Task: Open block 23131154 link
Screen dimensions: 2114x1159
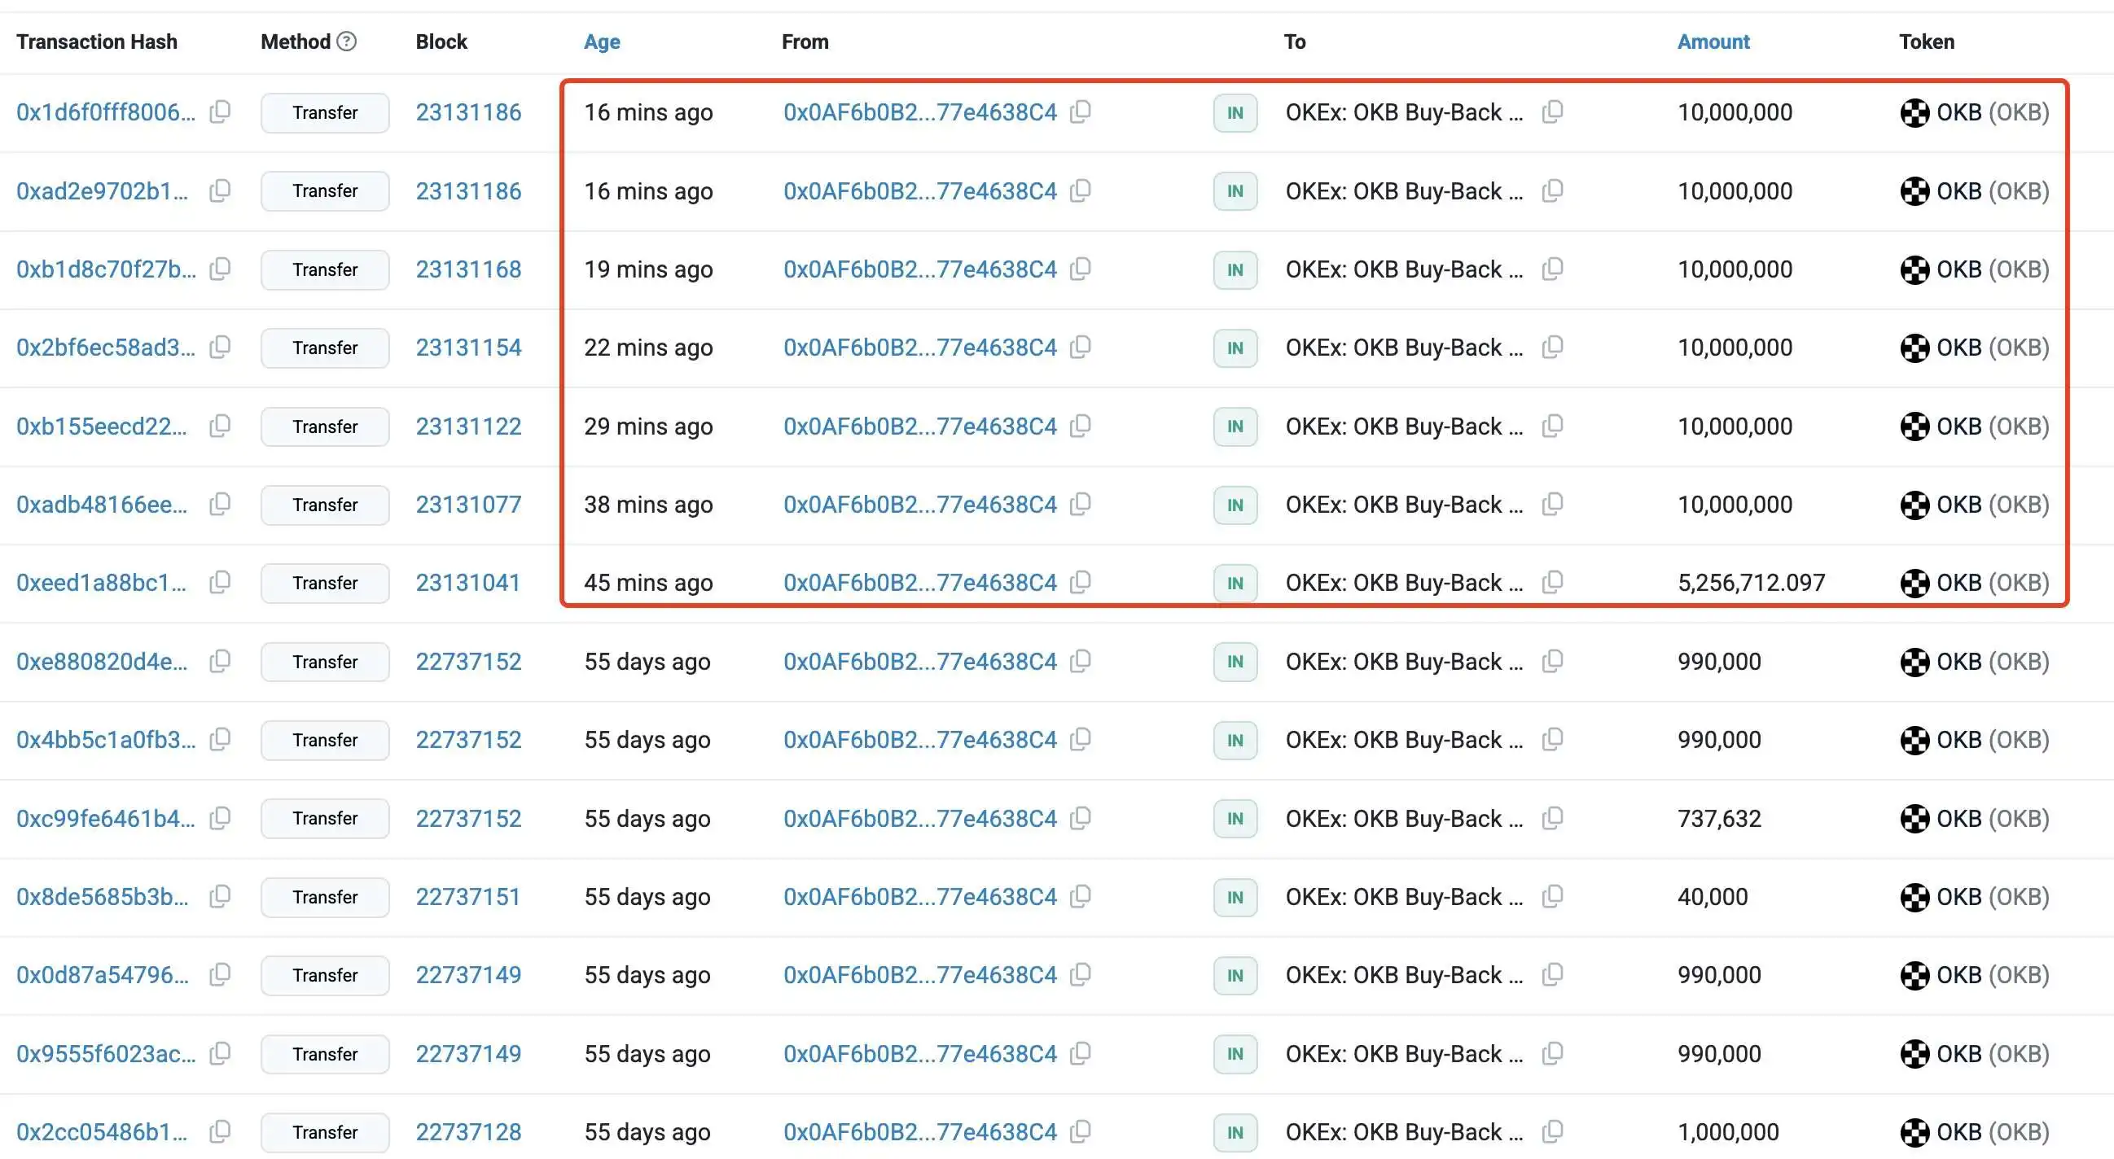Action: [467, 348]
